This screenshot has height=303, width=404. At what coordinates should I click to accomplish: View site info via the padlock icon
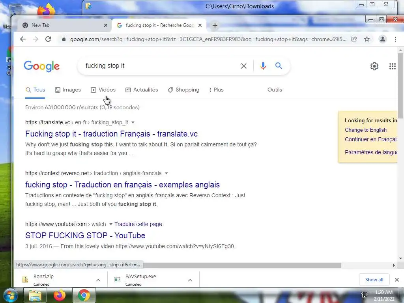(x=64, y=39)
